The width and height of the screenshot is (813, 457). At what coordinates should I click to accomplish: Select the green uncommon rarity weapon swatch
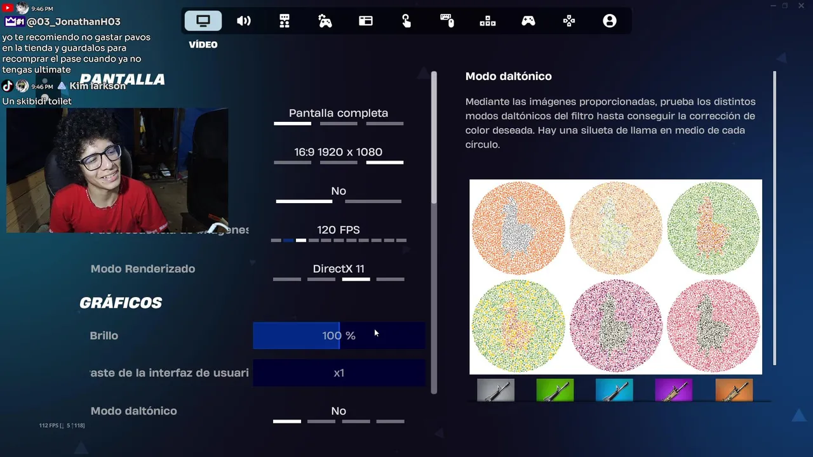click(x=555, y=390)
